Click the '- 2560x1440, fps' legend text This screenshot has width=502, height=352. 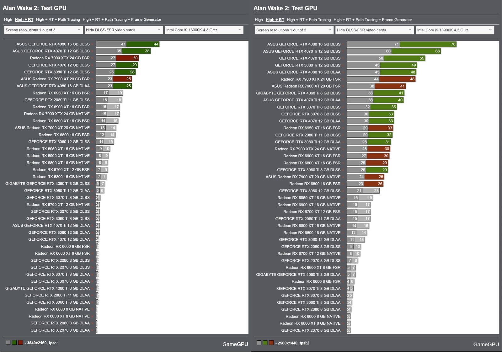pyautogui.click(x=290, y=343)
